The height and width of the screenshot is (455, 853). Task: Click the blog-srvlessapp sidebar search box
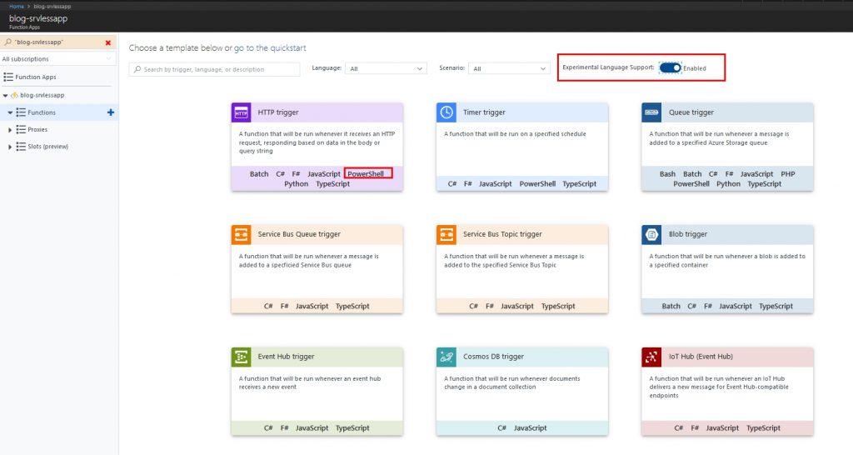coord(57,42)
